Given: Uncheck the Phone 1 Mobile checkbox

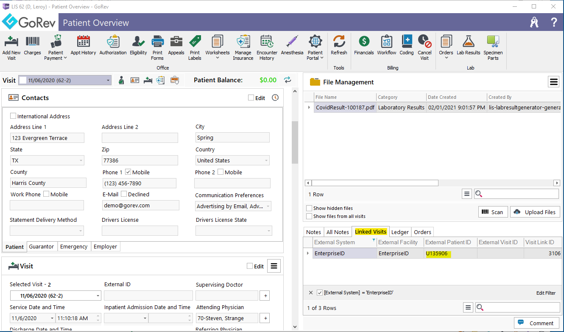Looking at the screenshot, I should click(128, 172).
